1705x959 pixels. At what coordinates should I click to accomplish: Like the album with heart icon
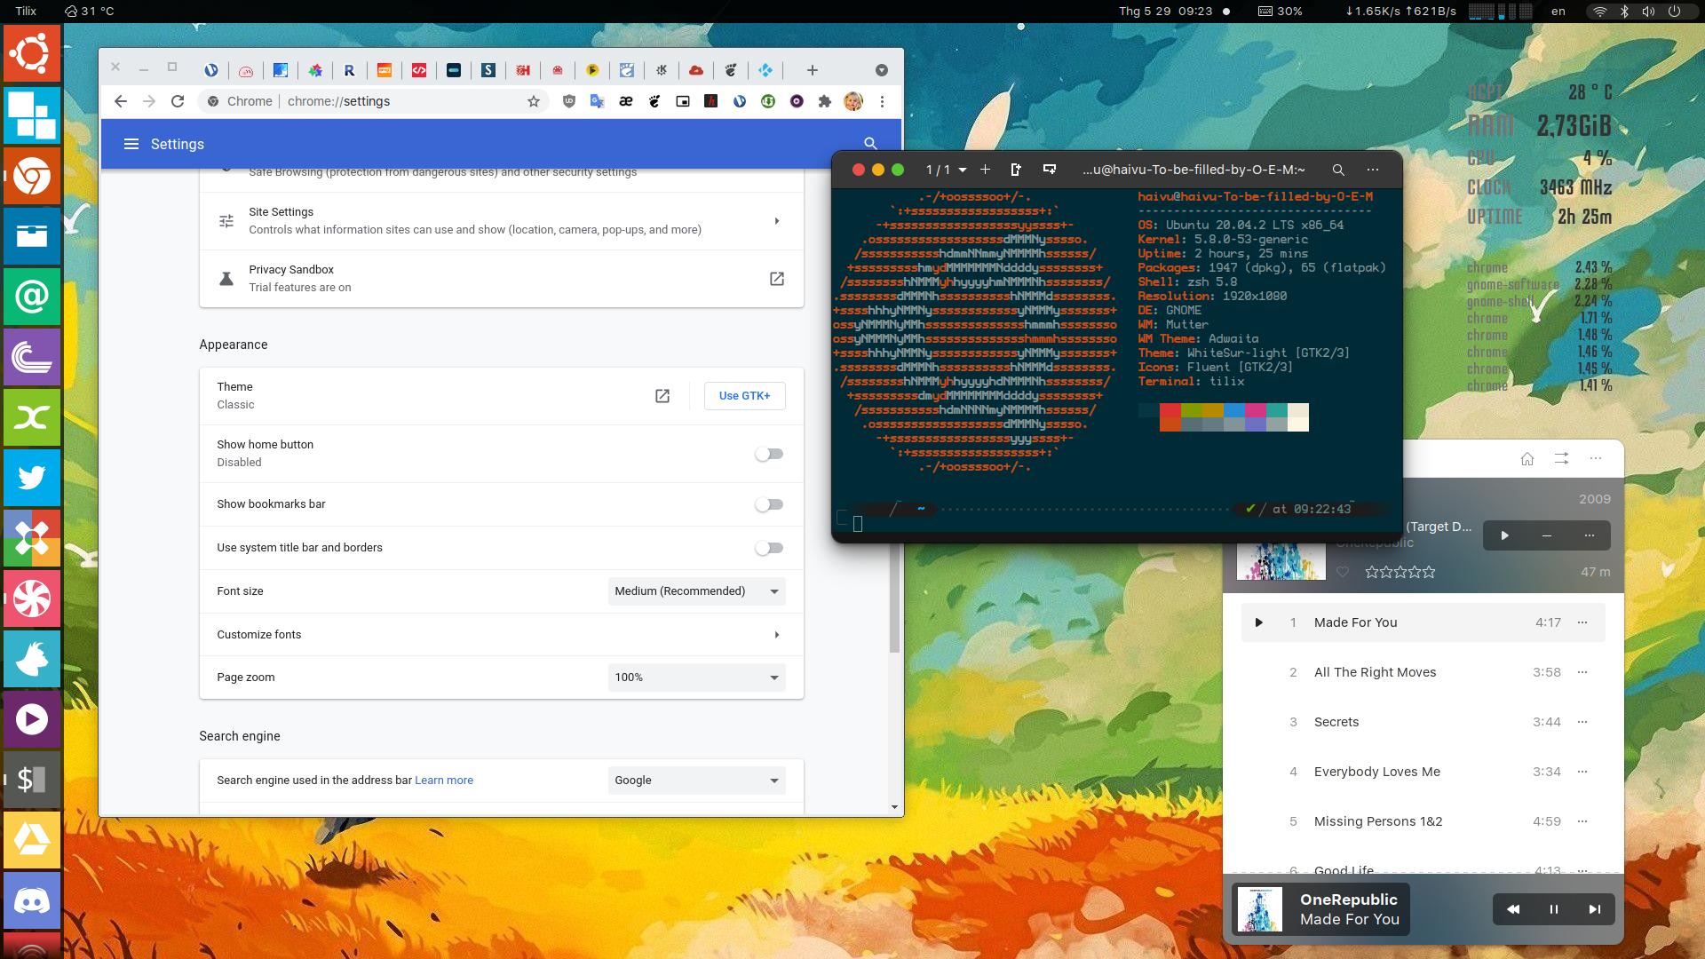(x=1343, y=573)
